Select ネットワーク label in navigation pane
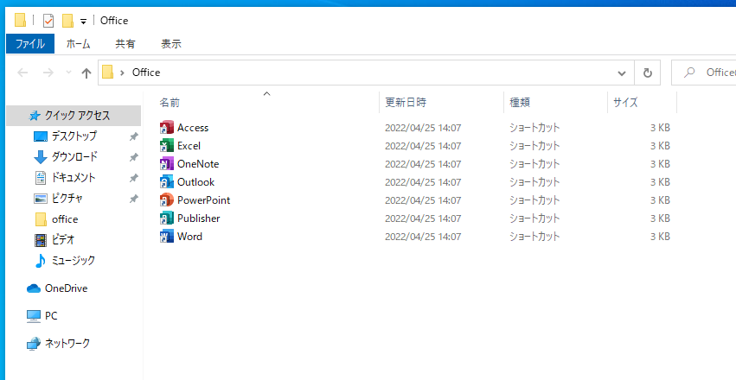This screenshot has width=736, height=380. coord(67,344)
